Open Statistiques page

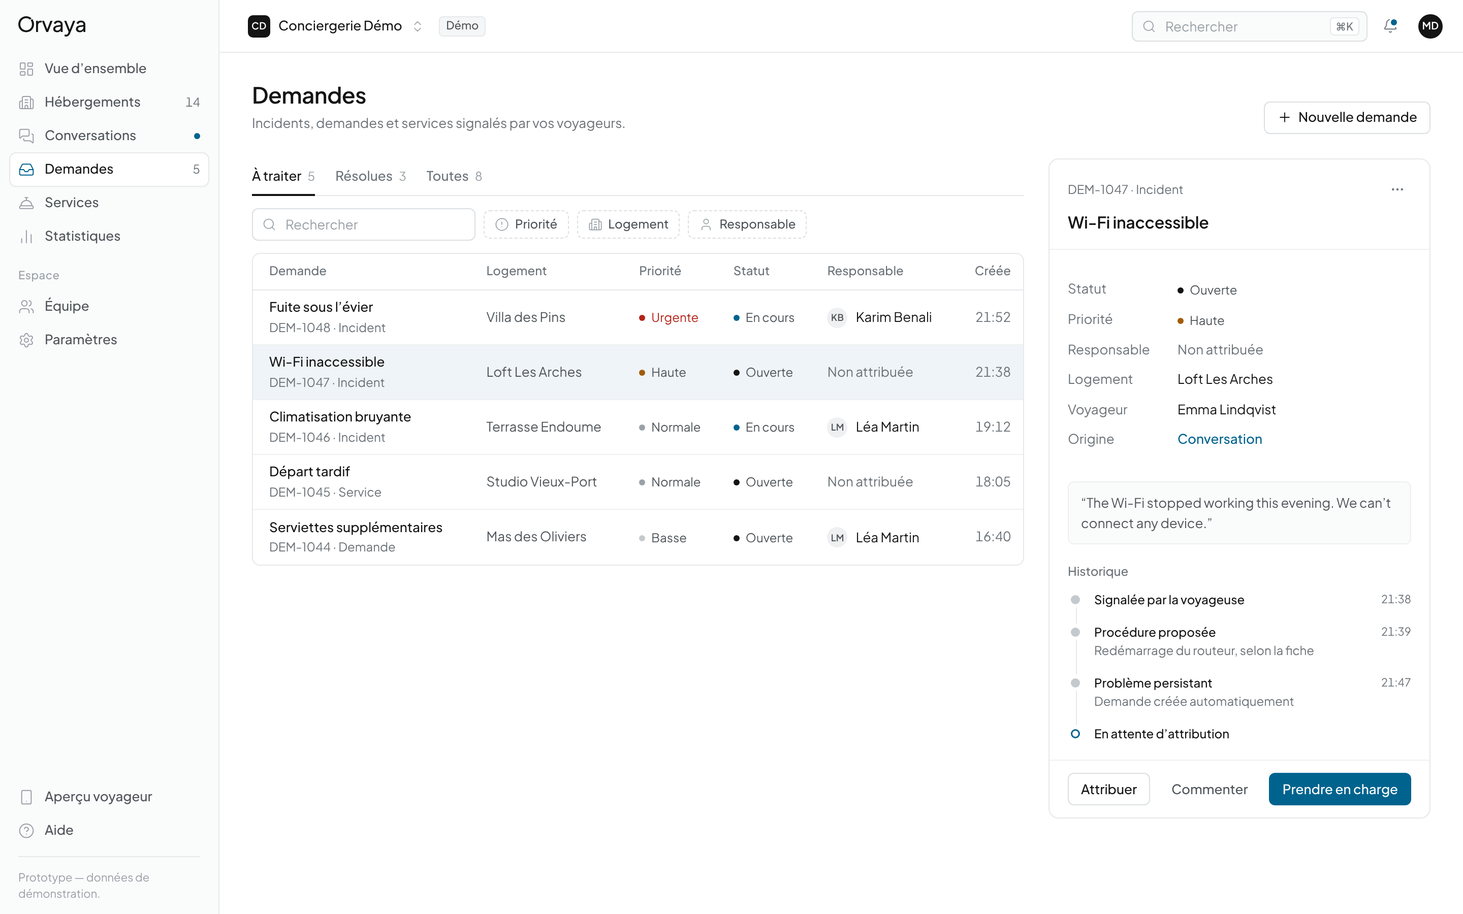point(109,236)
